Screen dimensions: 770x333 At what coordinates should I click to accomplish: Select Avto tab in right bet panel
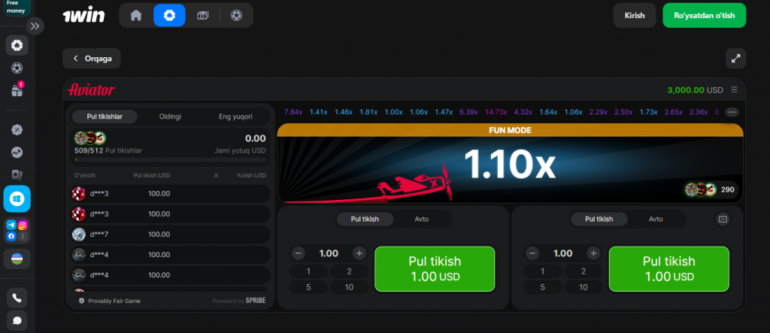pos(656,219)
